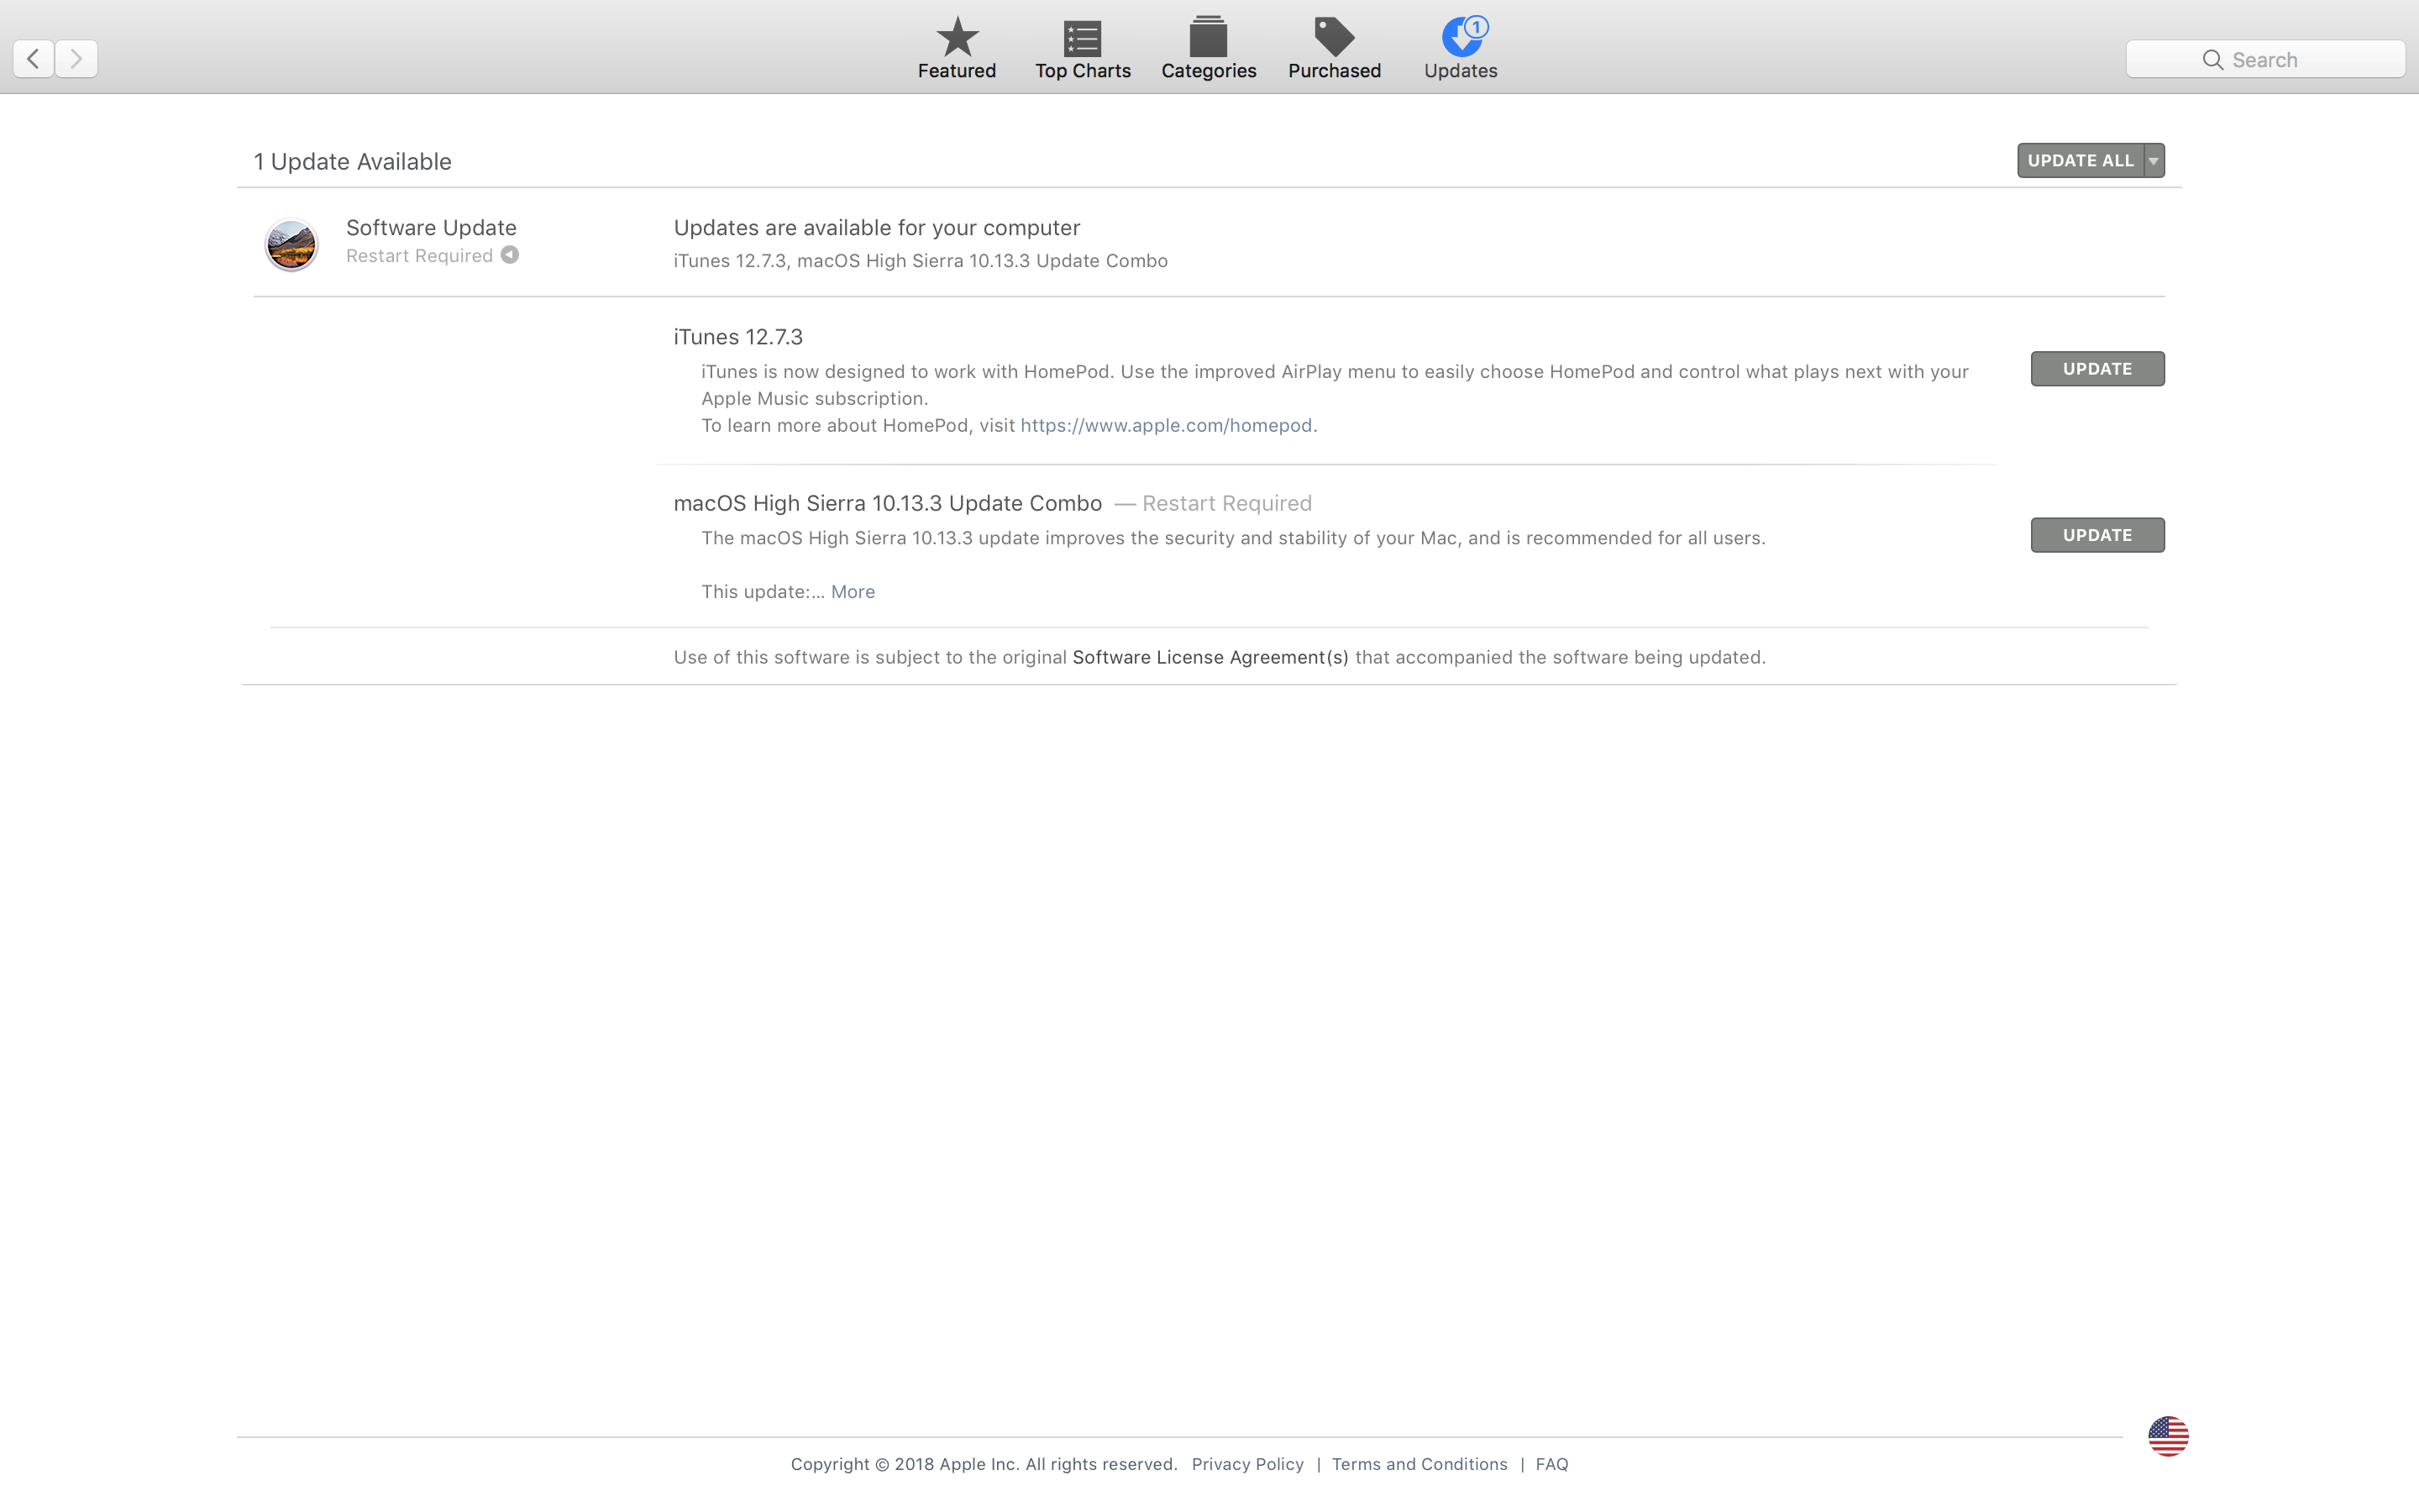Open the Software License Agreement(s) link

tap(1209, 657)
